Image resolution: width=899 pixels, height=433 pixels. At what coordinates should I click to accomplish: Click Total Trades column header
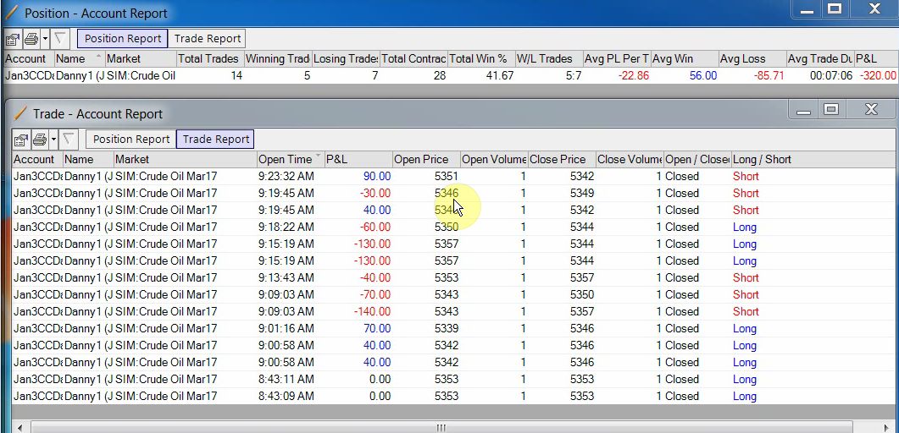pyautogui.click(x=209, y=59)
